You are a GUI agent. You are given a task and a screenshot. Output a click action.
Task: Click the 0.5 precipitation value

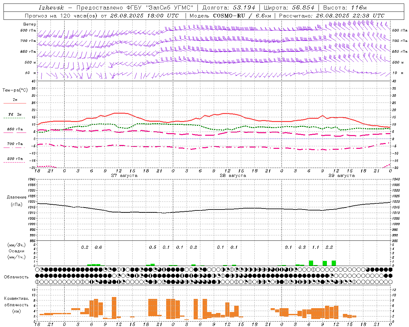[x=153, y=247]
